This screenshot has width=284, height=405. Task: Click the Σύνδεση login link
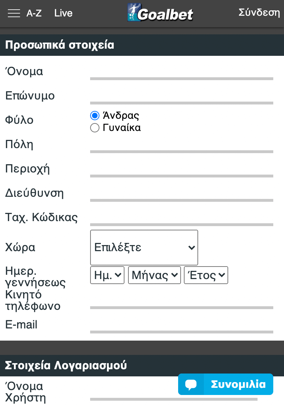point(259,13)
